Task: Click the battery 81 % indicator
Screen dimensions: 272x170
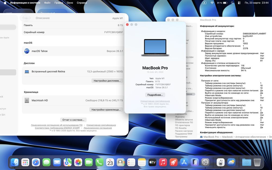Action: (x=222, y=3)
